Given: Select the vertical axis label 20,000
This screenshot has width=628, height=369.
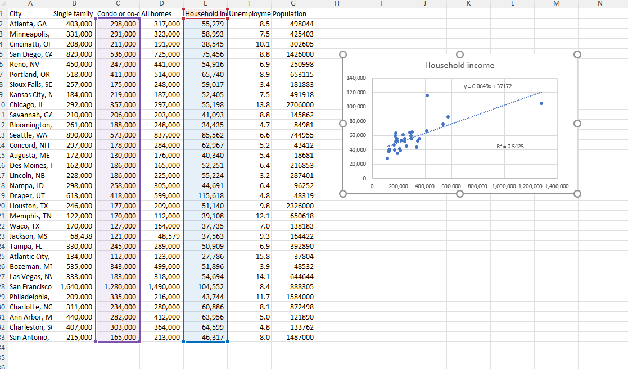Looking at the screenshot, I should pyautogui.click(x=357, y=163).
